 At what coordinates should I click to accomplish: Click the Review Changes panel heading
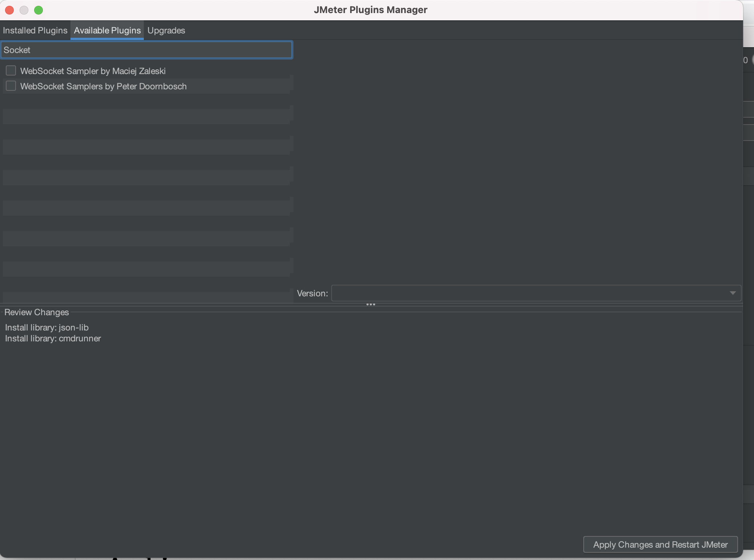tap(37, 312)
